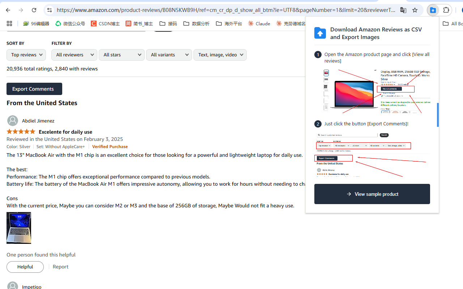
Task: Open the All stars filter dropdown
Action: point(122,55)
